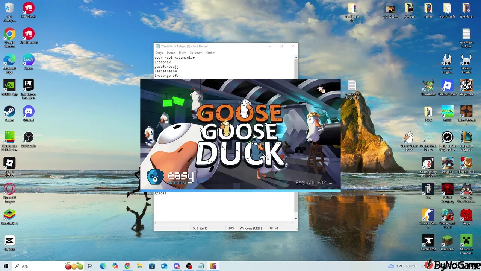The height and width of the screenshot is (271, 481).
Task: Open the yt video folder
Action: (x=409, y=11)
